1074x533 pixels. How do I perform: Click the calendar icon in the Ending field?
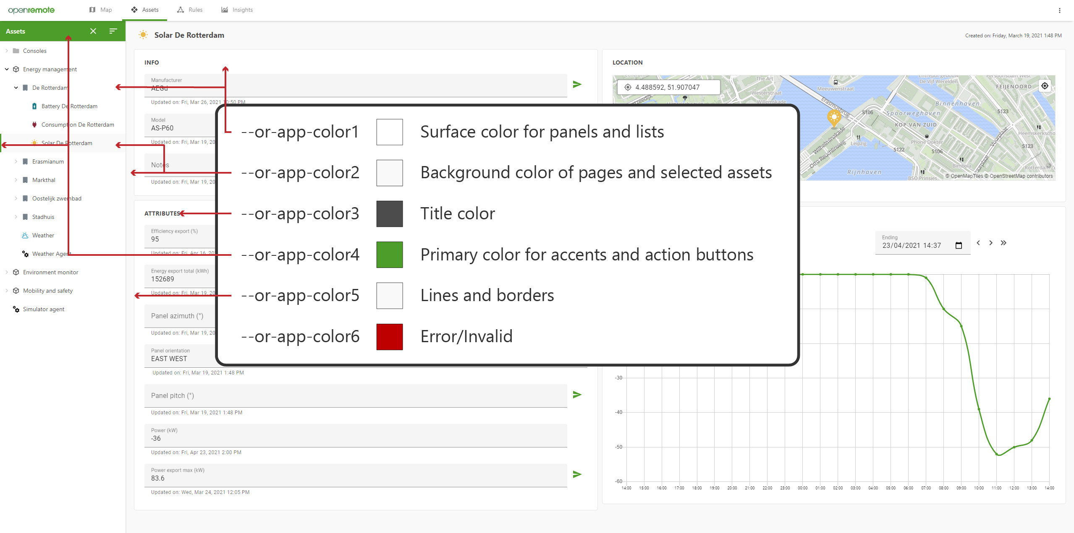[x=959, y=245]
